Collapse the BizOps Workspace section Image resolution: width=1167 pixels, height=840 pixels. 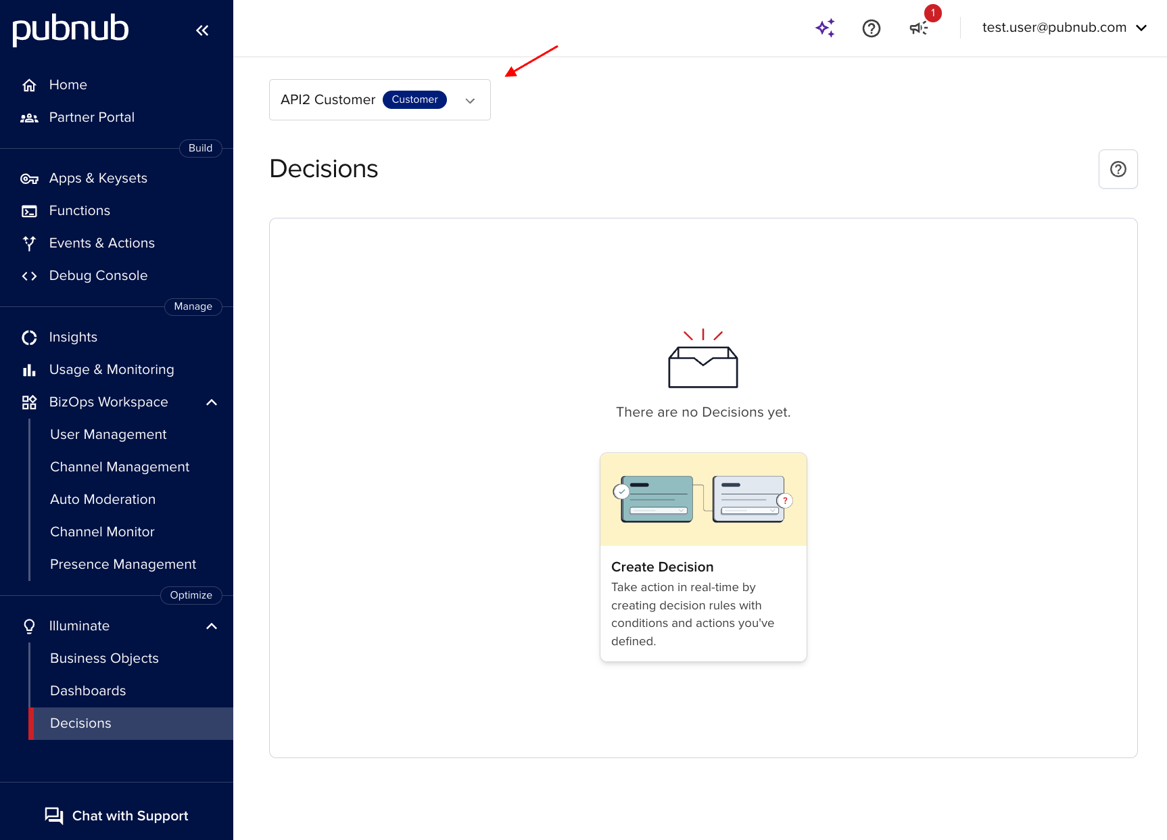pyautogui.click(x=212, y=402)
